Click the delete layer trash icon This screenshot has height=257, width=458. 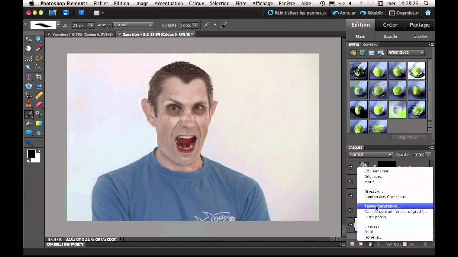[x=425, y=244]
